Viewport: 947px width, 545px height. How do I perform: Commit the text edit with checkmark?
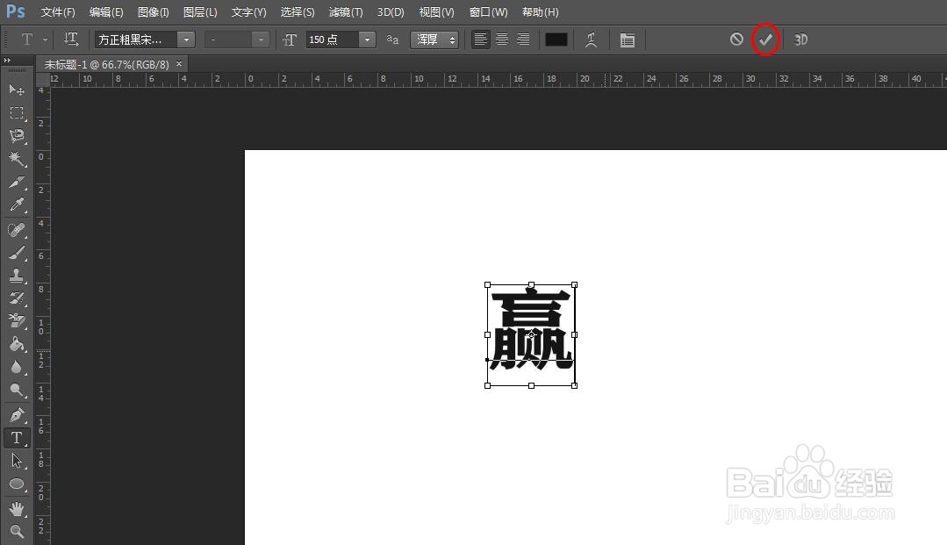(766, 39)
